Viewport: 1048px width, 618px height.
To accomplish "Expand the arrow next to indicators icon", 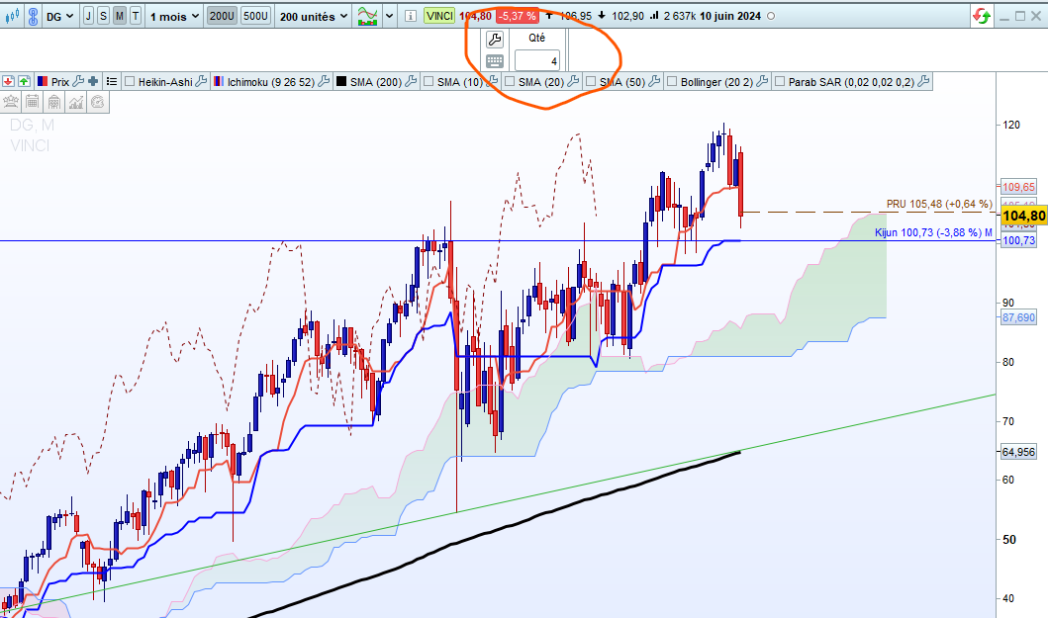I will [x=390, y=16].
